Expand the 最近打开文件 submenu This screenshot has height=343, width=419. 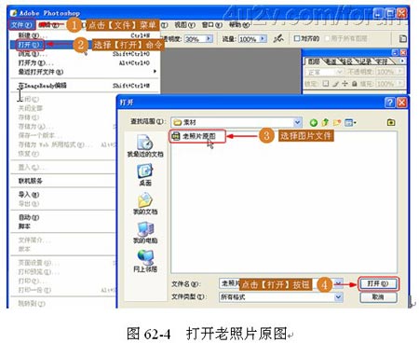pos(87,72)
